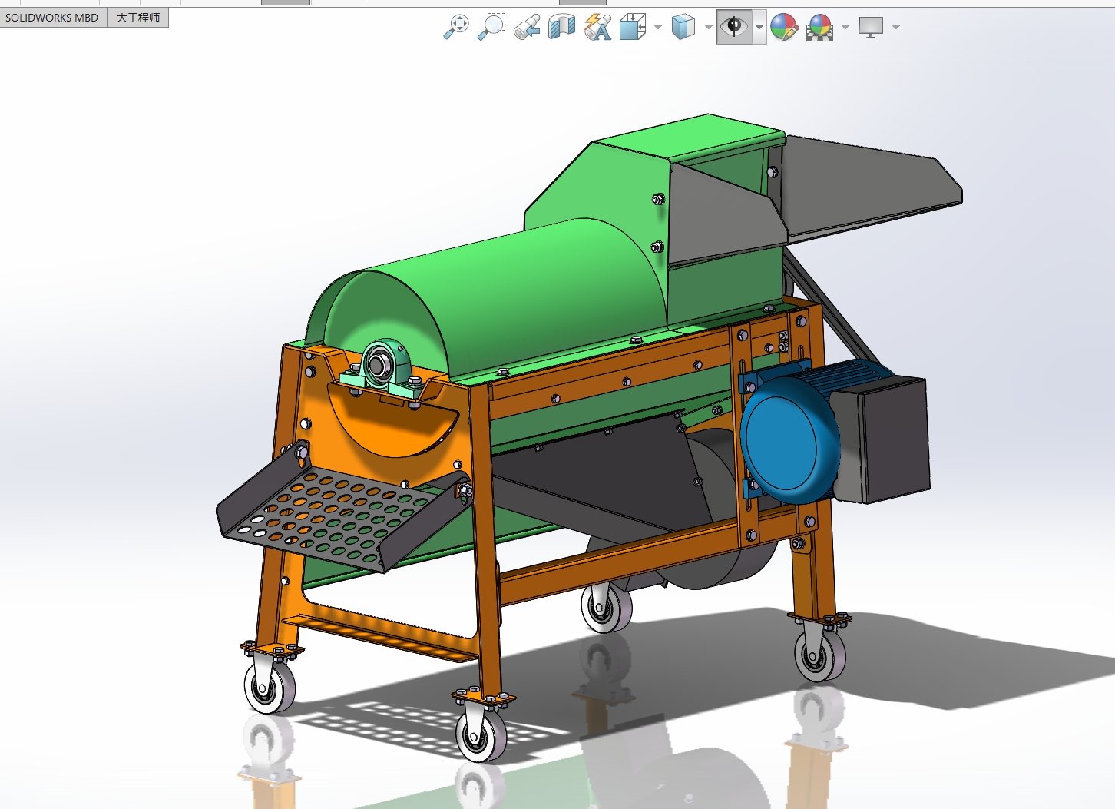Open the Apply Scene dropdown arrow

pos(845,28)
